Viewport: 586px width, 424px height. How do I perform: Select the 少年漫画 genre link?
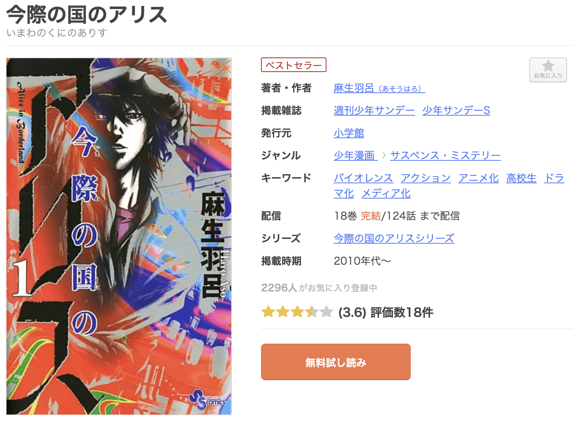[x=355, y=156]
